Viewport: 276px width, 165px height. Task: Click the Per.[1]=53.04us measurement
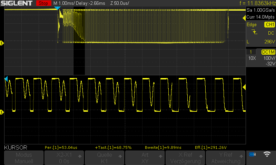(61, 147)
